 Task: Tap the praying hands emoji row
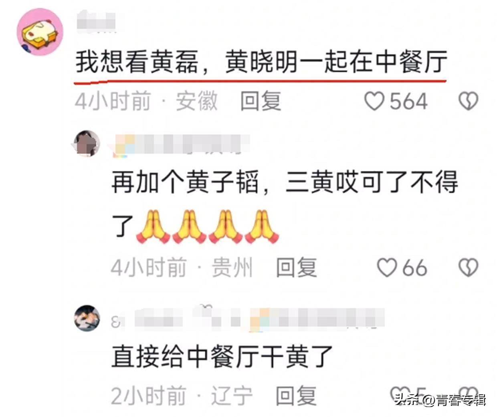pyautogui.click(x=208, y=227)
